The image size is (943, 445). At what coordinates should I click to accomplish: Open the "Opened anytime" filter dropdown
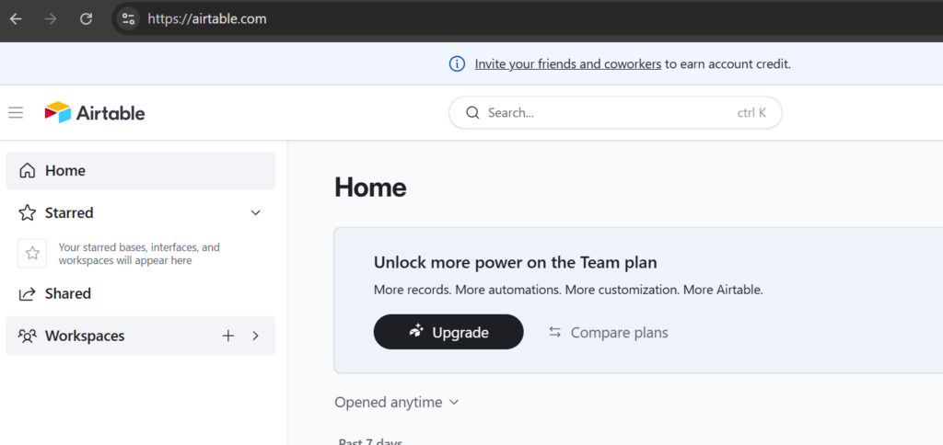pyautogui.click(x=397, y=402)
